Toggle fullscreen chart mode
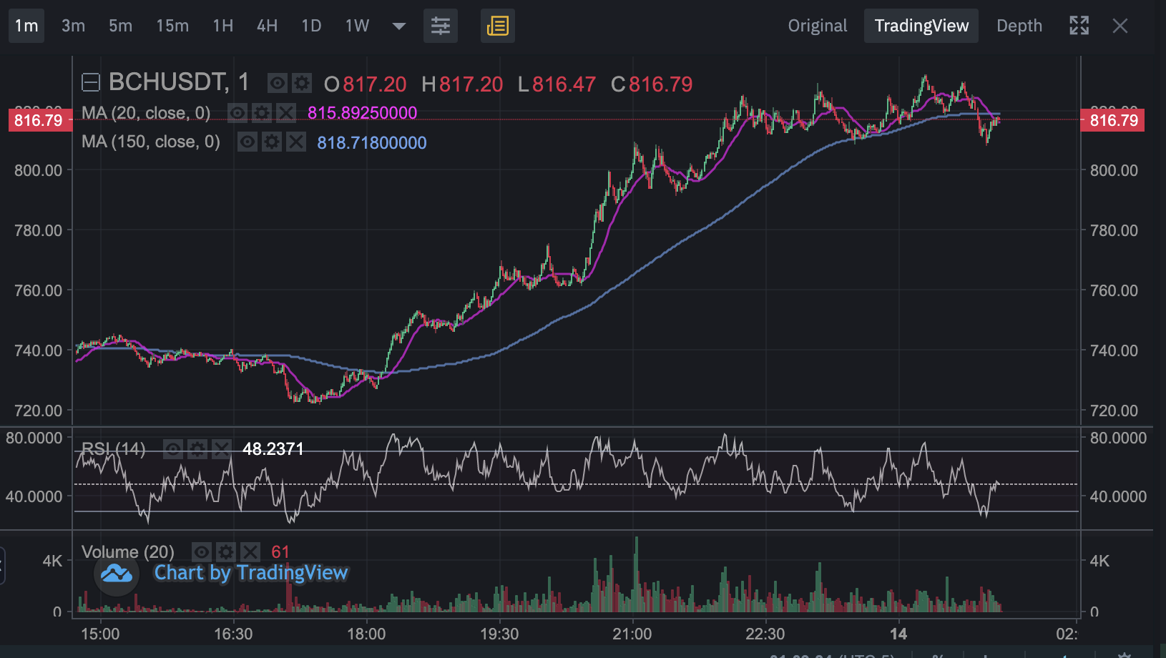The image size is (1166, 658). click(x=1079, y=26)
